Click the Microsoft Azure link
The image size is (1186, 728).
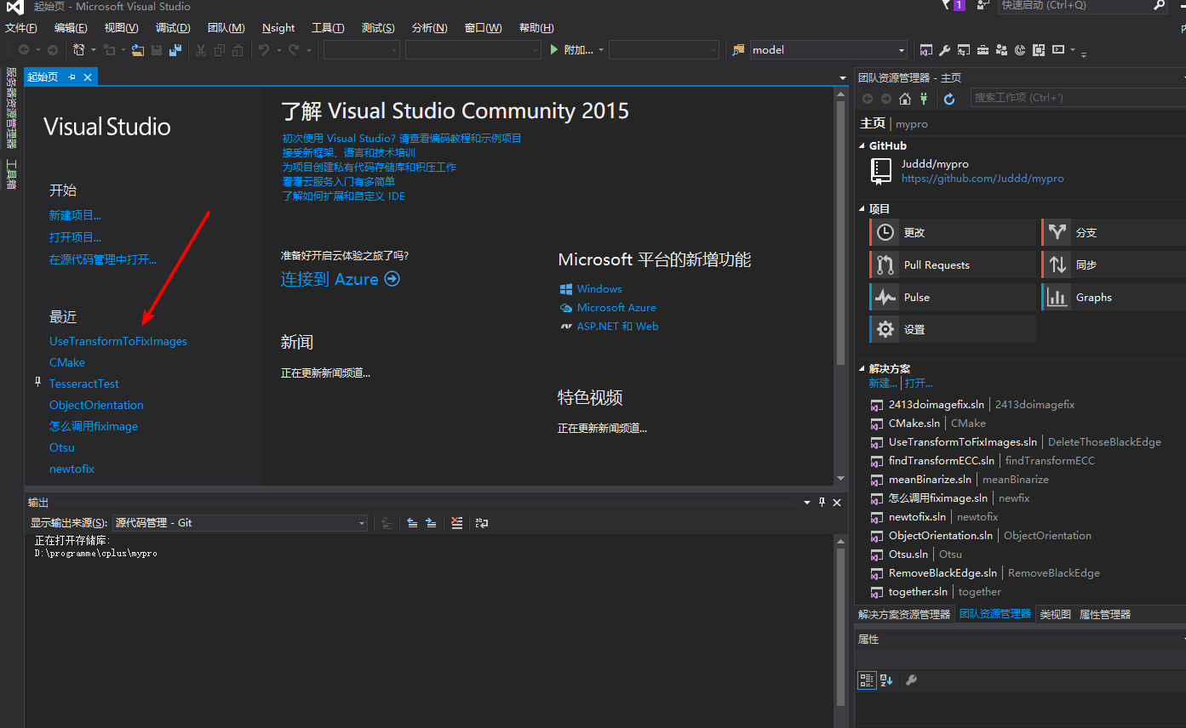point(616,308)
